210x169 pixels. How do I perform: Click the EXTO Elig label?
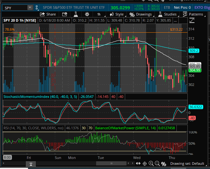(x=202, y=7)
